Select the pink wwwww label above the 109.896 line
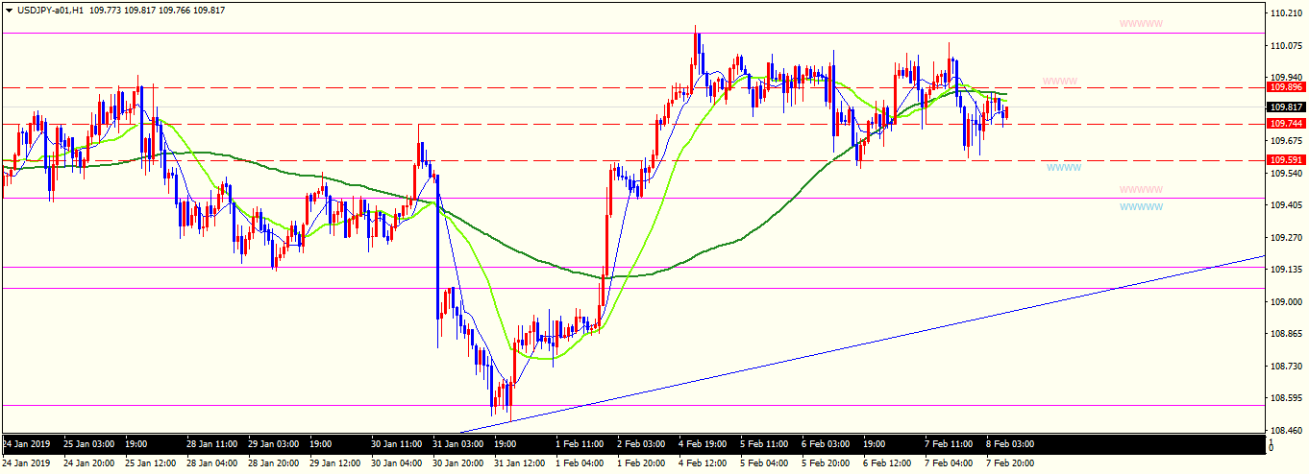This screenshot has height=474, width=1309. [x=1060, y=82]
